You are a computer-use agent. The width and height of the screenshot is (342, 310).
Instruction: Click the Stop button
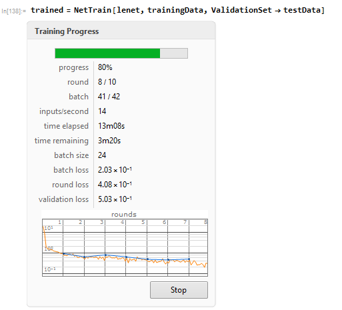[x=179, y=290]
